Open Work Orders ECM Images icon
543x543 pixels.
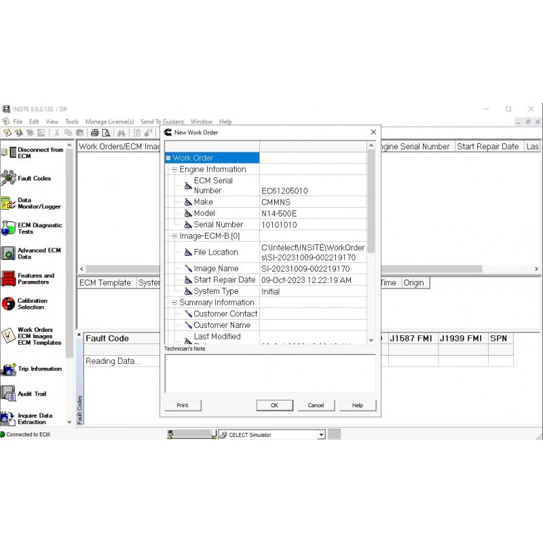click(8, 335)
